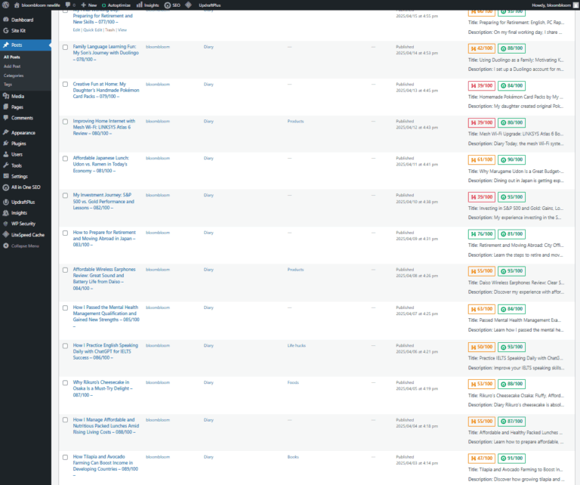Collapse the admin sidebar menu

(24, 246)
